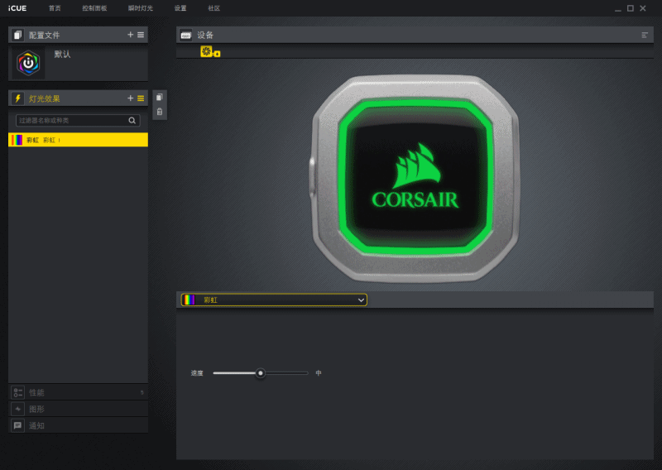This screenshot has width=662, height=470.
Task: Maximize the iCUE window
Action: click(631, 8)
